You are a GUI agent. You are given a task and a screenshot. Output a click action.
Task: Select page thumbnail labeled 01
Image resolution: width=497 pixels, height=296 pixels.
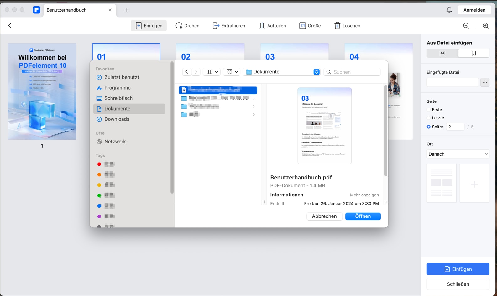126,52
